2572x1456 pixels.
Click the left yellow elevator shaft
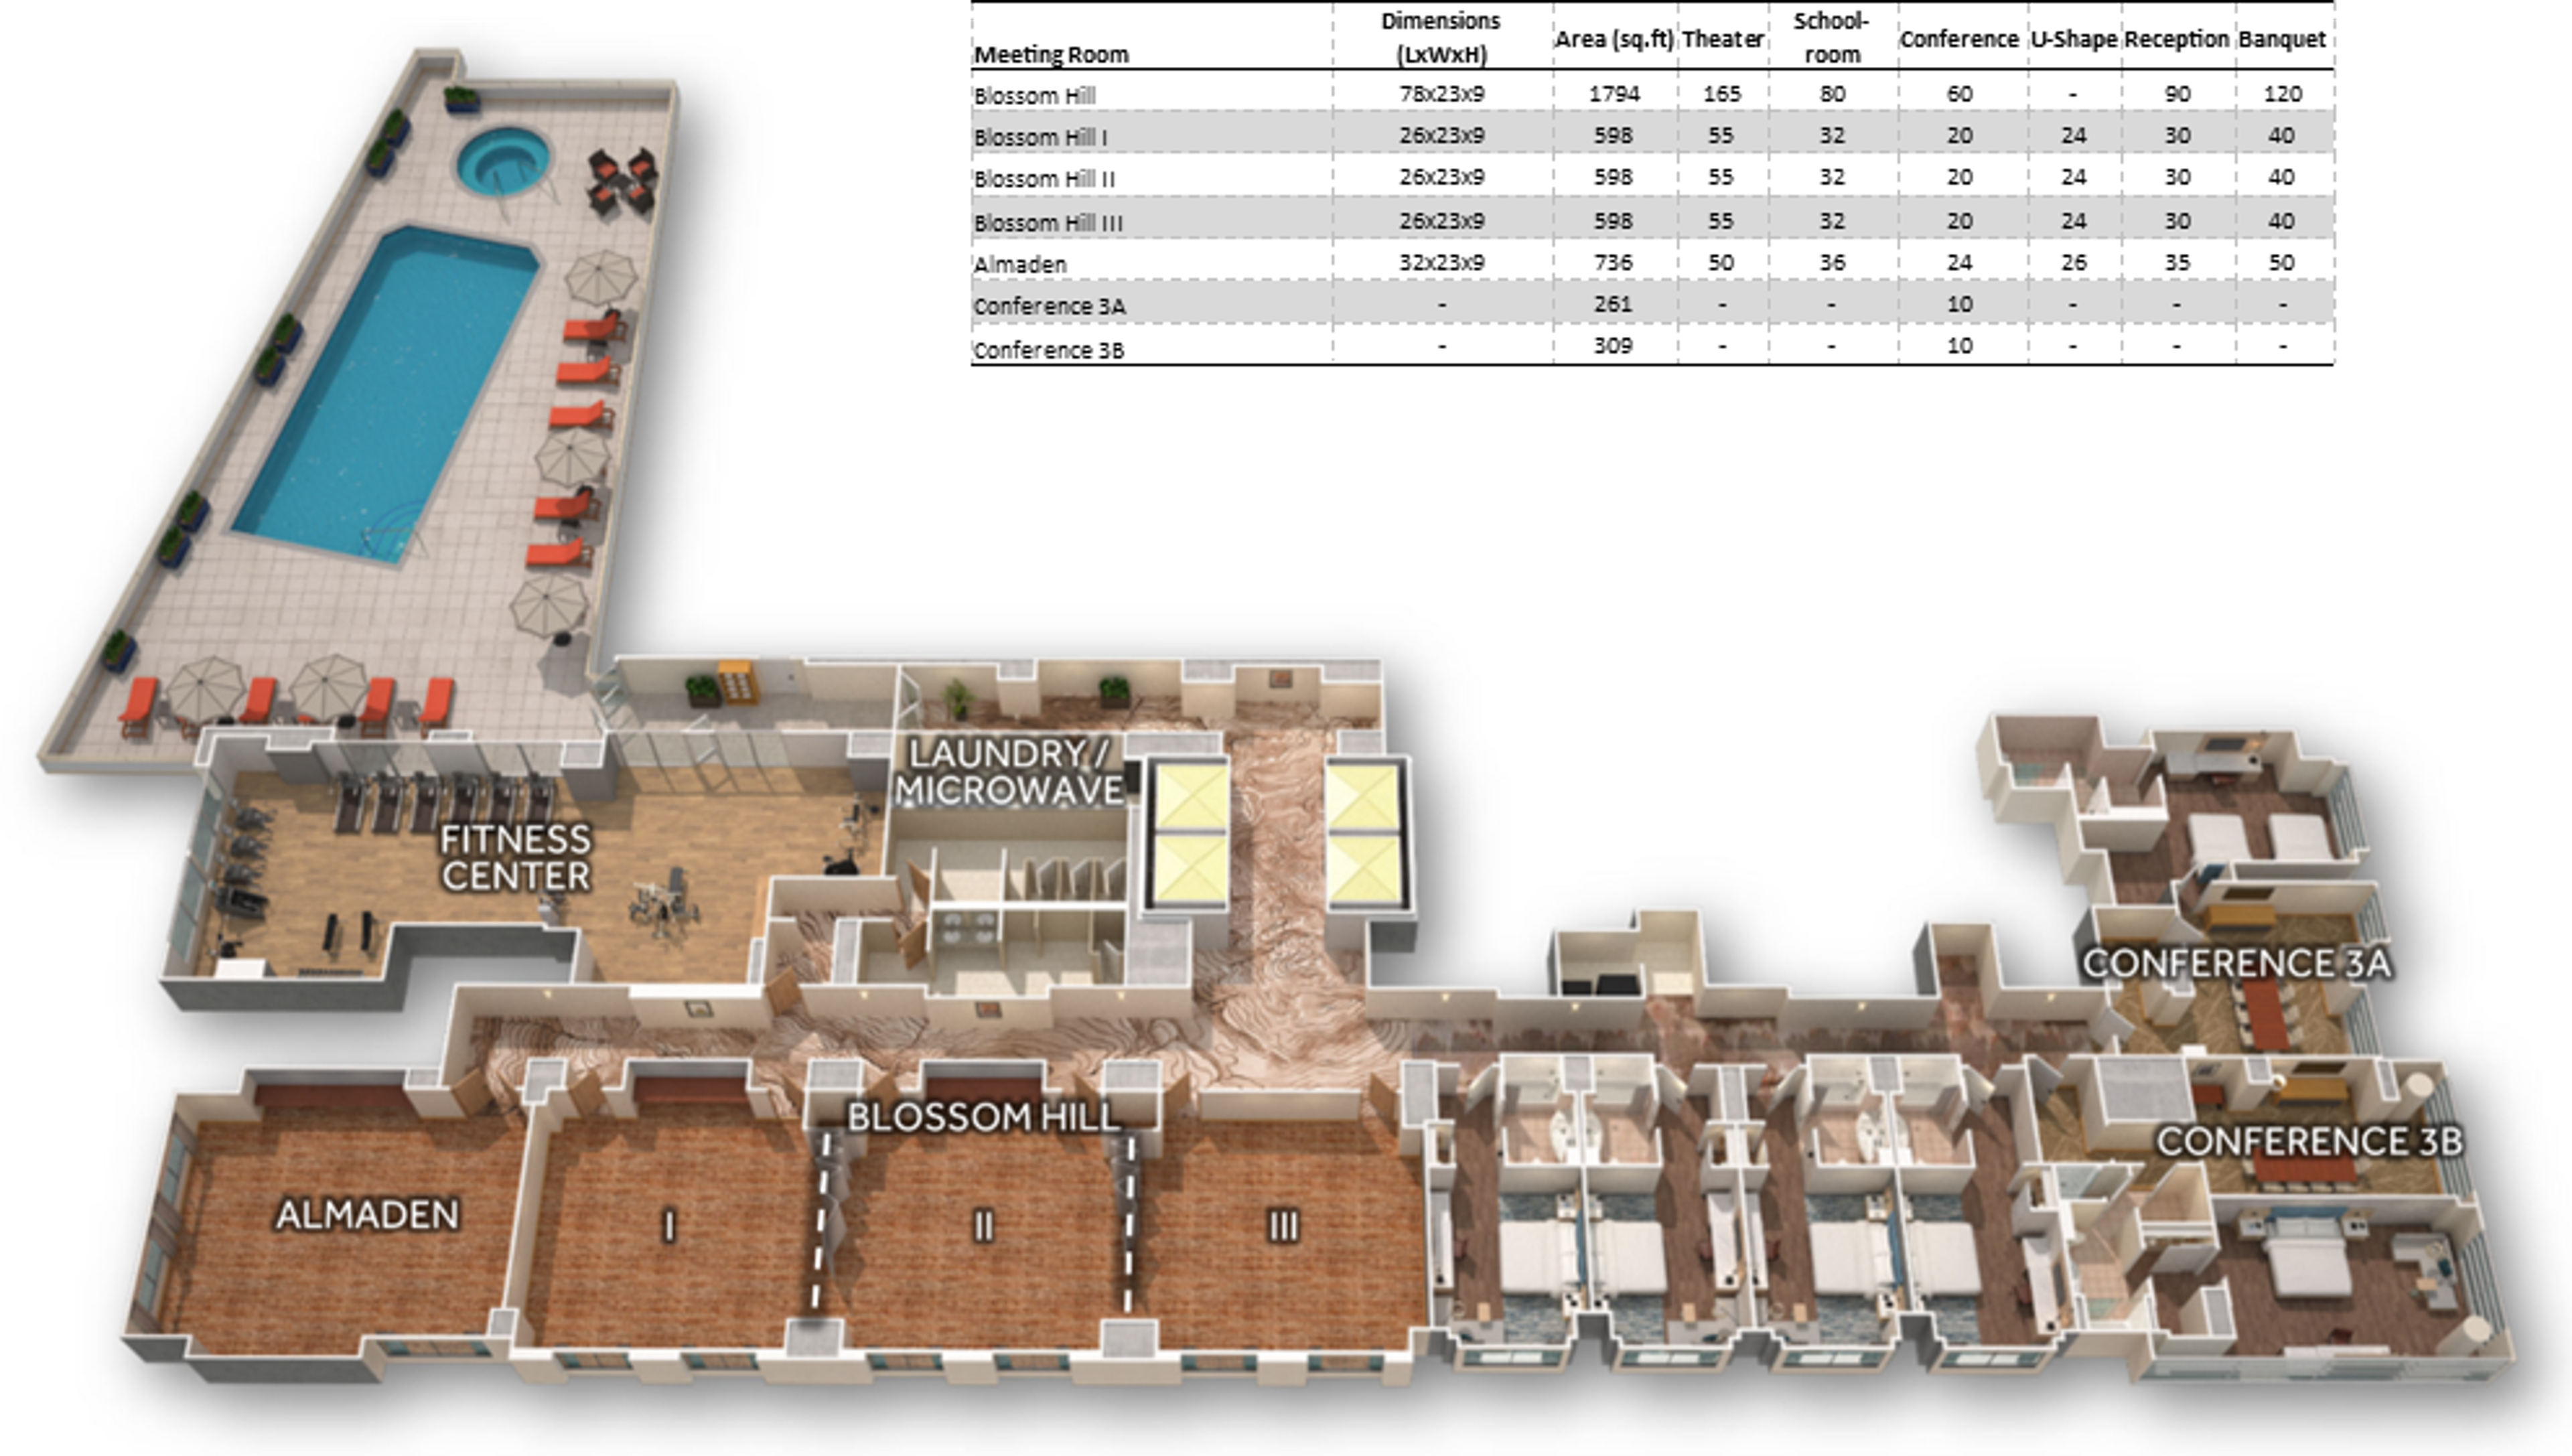click(x=1187, y=834)
